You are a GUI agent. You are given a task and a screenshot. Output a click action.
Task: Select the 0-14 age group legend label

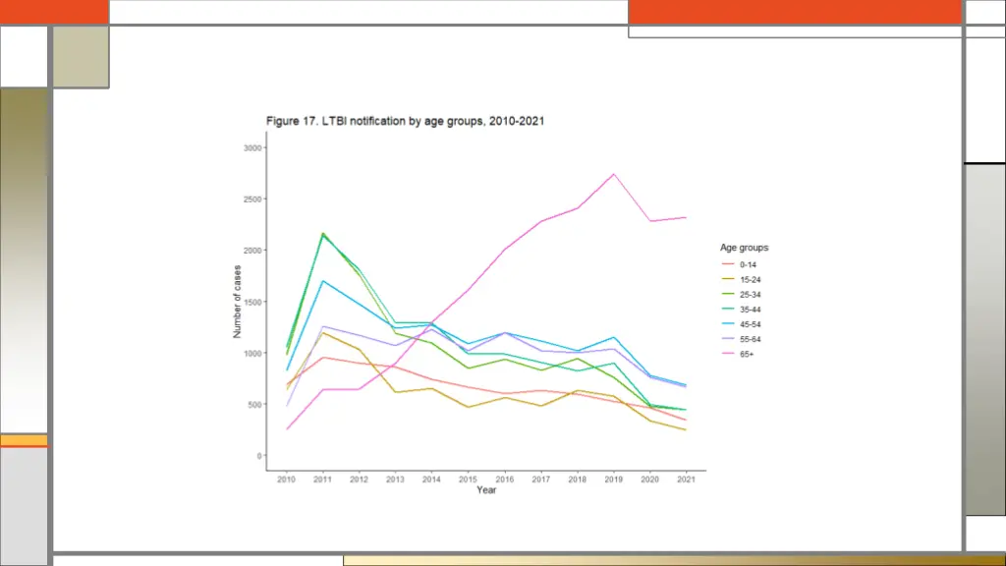pyautogui.click(x=748, y=264)
